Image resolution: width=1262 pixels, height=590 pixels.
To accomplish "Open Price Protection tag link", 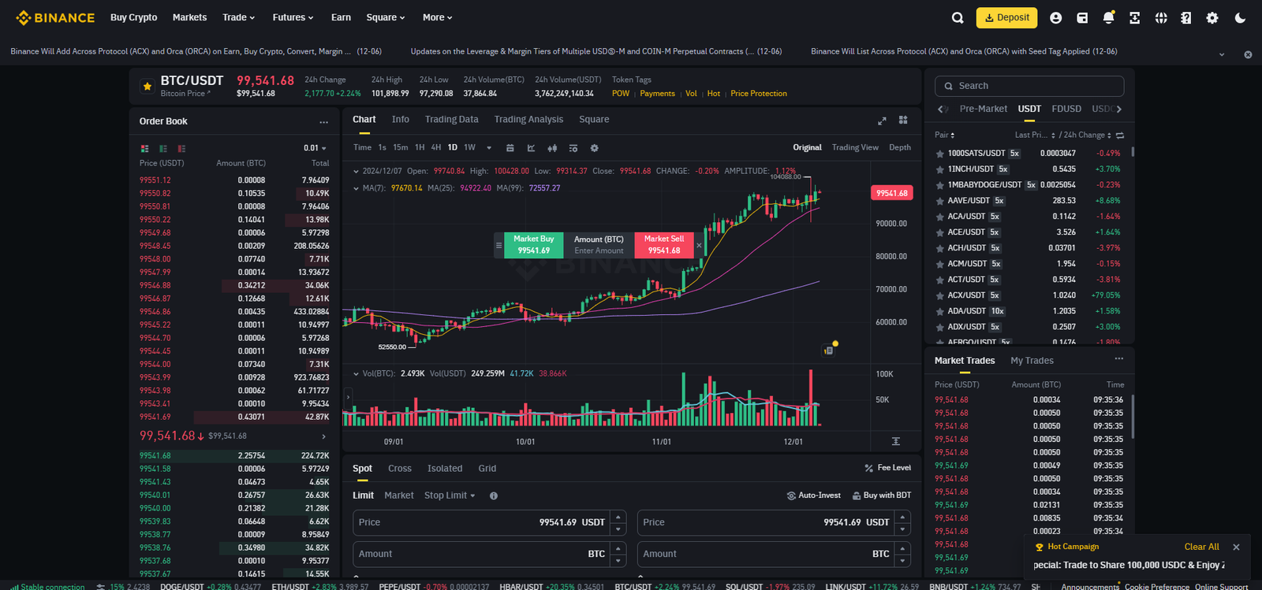I will point(759,94).
